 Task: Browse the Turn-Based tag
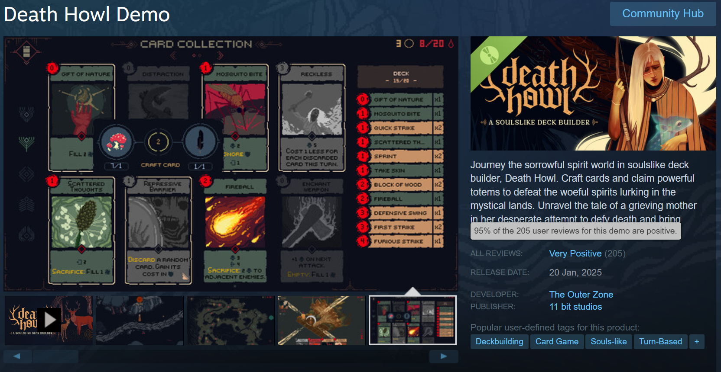click(x=660, y=342)
